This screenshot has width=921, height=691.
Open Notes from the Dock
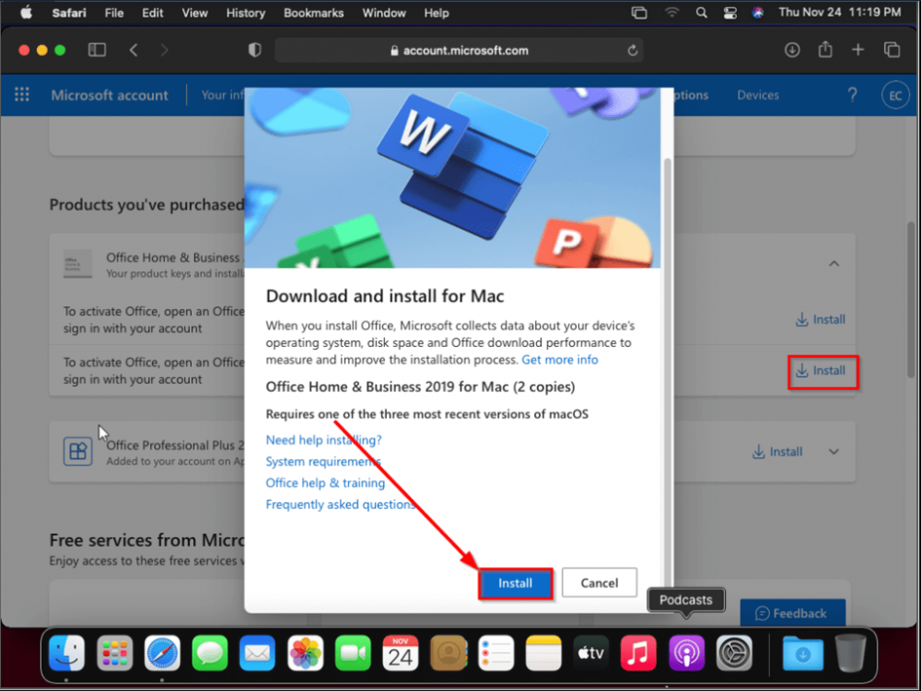click(543, 653)
